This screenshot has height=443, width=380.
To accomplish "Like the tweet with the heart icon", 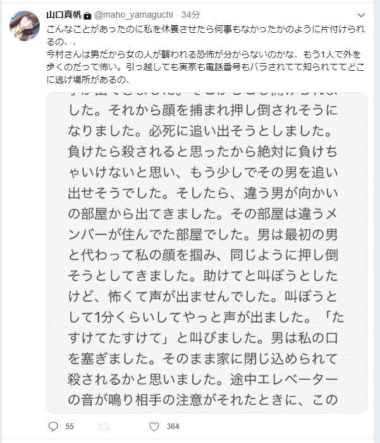I will [x=153, y=427].
